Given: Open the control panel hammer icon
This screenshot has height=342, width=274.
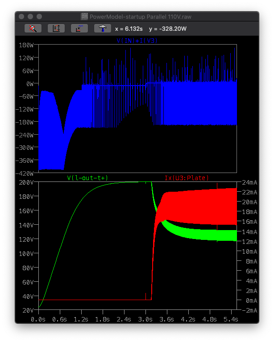Looking at the screenshot, I should 103,29.
